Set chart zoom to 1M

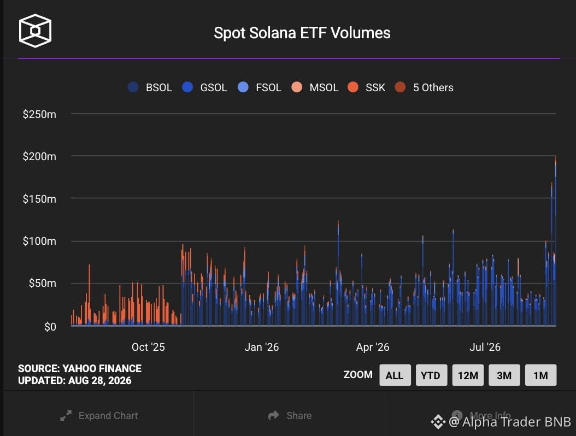tap(540, 375)
